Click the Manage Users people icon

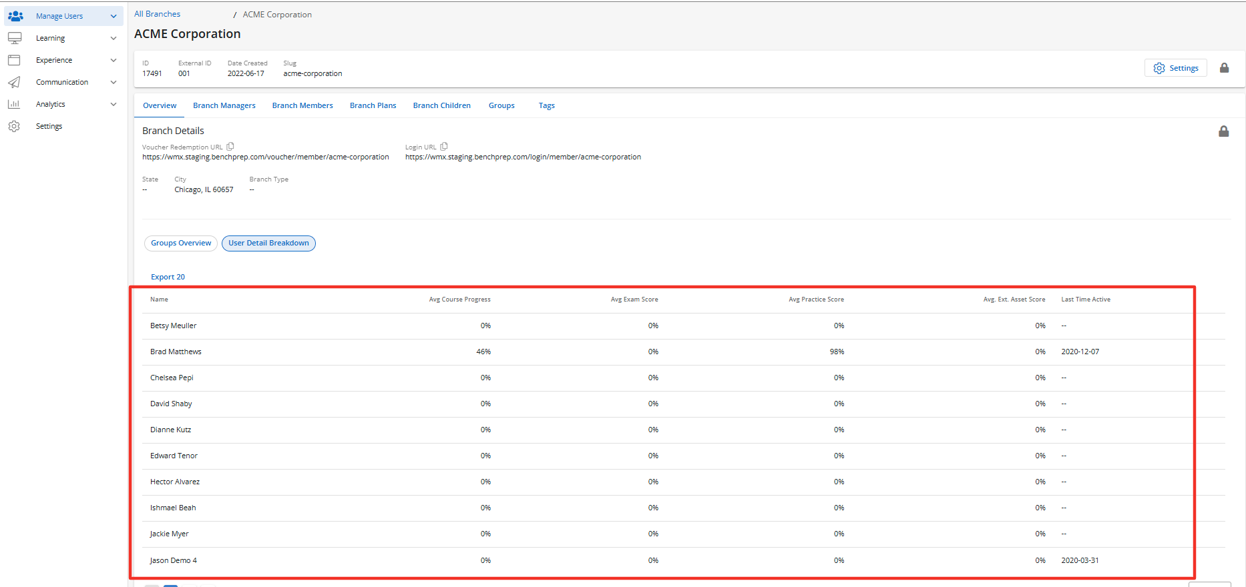(15, 16)
